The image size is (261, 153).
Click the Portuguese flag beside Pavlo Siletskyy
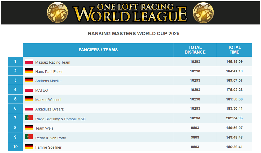(x=29, y=118)
